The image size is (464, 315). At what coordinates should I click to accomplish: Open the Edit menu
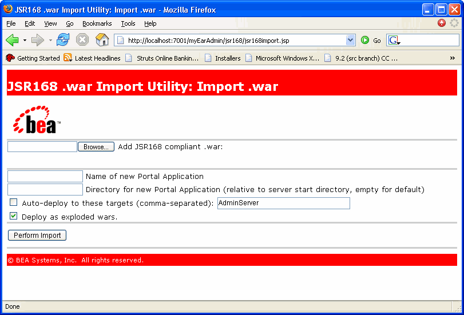coord(30,23)
